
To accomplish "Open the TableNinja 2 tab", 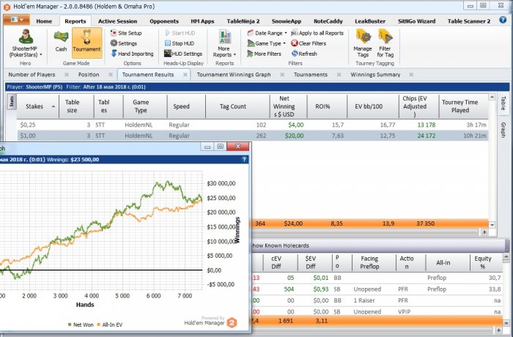I will tap(243, 21).
